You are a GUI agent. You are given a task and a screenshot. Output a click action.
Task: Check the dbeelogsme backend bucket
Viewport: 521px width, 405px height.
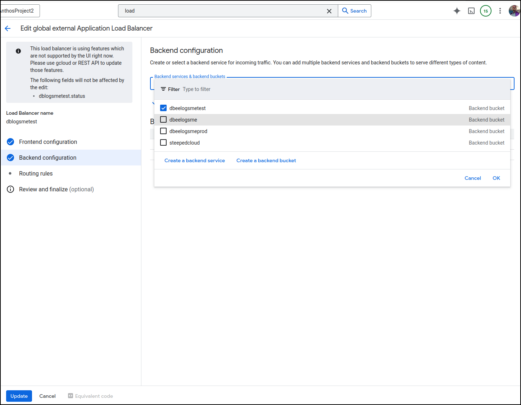(x=163, y=119)
